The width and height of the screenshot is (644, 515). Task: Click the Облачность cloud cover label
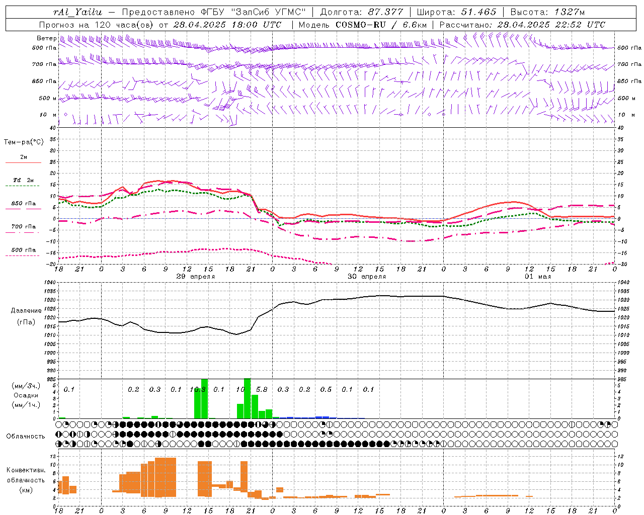26,437
